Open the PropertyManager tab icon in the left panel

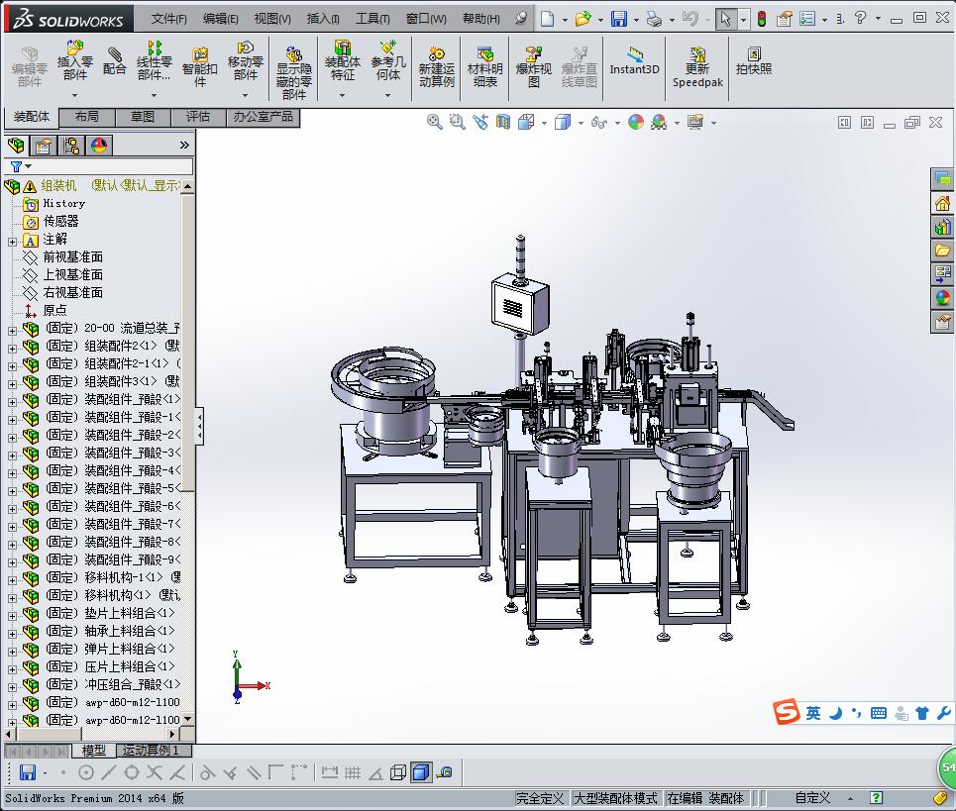point(44,146)
